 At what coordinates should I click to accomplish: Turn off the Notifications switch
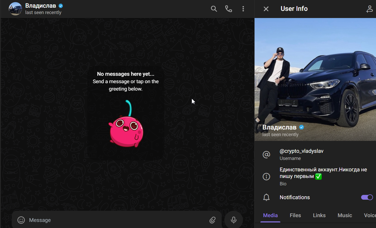pyautogui.click(x=367, y=197)
